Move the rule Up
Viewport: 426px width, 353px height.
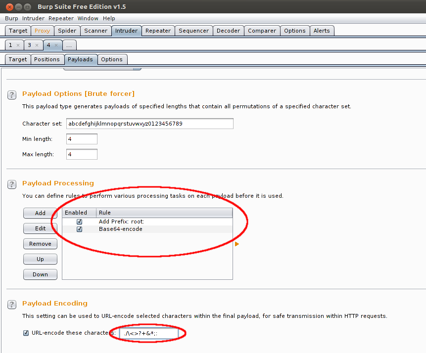point(40,260)
